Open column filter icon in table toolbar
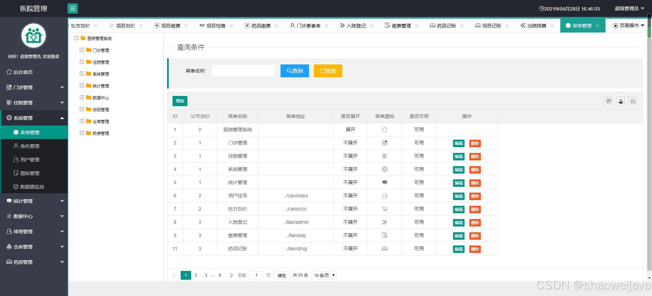Viewport: 652px width, 296px height. pyautogui.click(x=608, y=101)
